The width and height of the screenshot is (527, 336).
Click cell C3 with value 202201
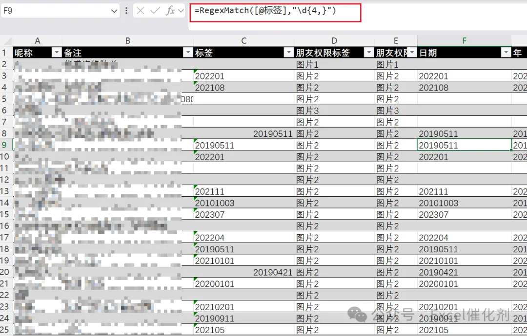[x=243, y=76]
